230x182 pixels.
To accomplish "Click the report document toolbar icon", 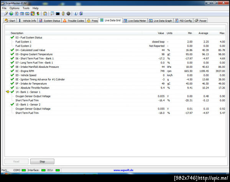I will 17,14.
